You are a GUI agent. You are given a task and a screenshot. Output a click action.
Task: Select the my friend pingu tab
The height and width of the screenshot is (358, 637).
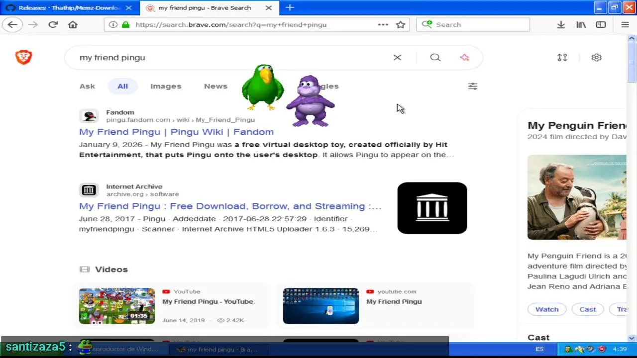pyautogui.click(x=209, y=8)
